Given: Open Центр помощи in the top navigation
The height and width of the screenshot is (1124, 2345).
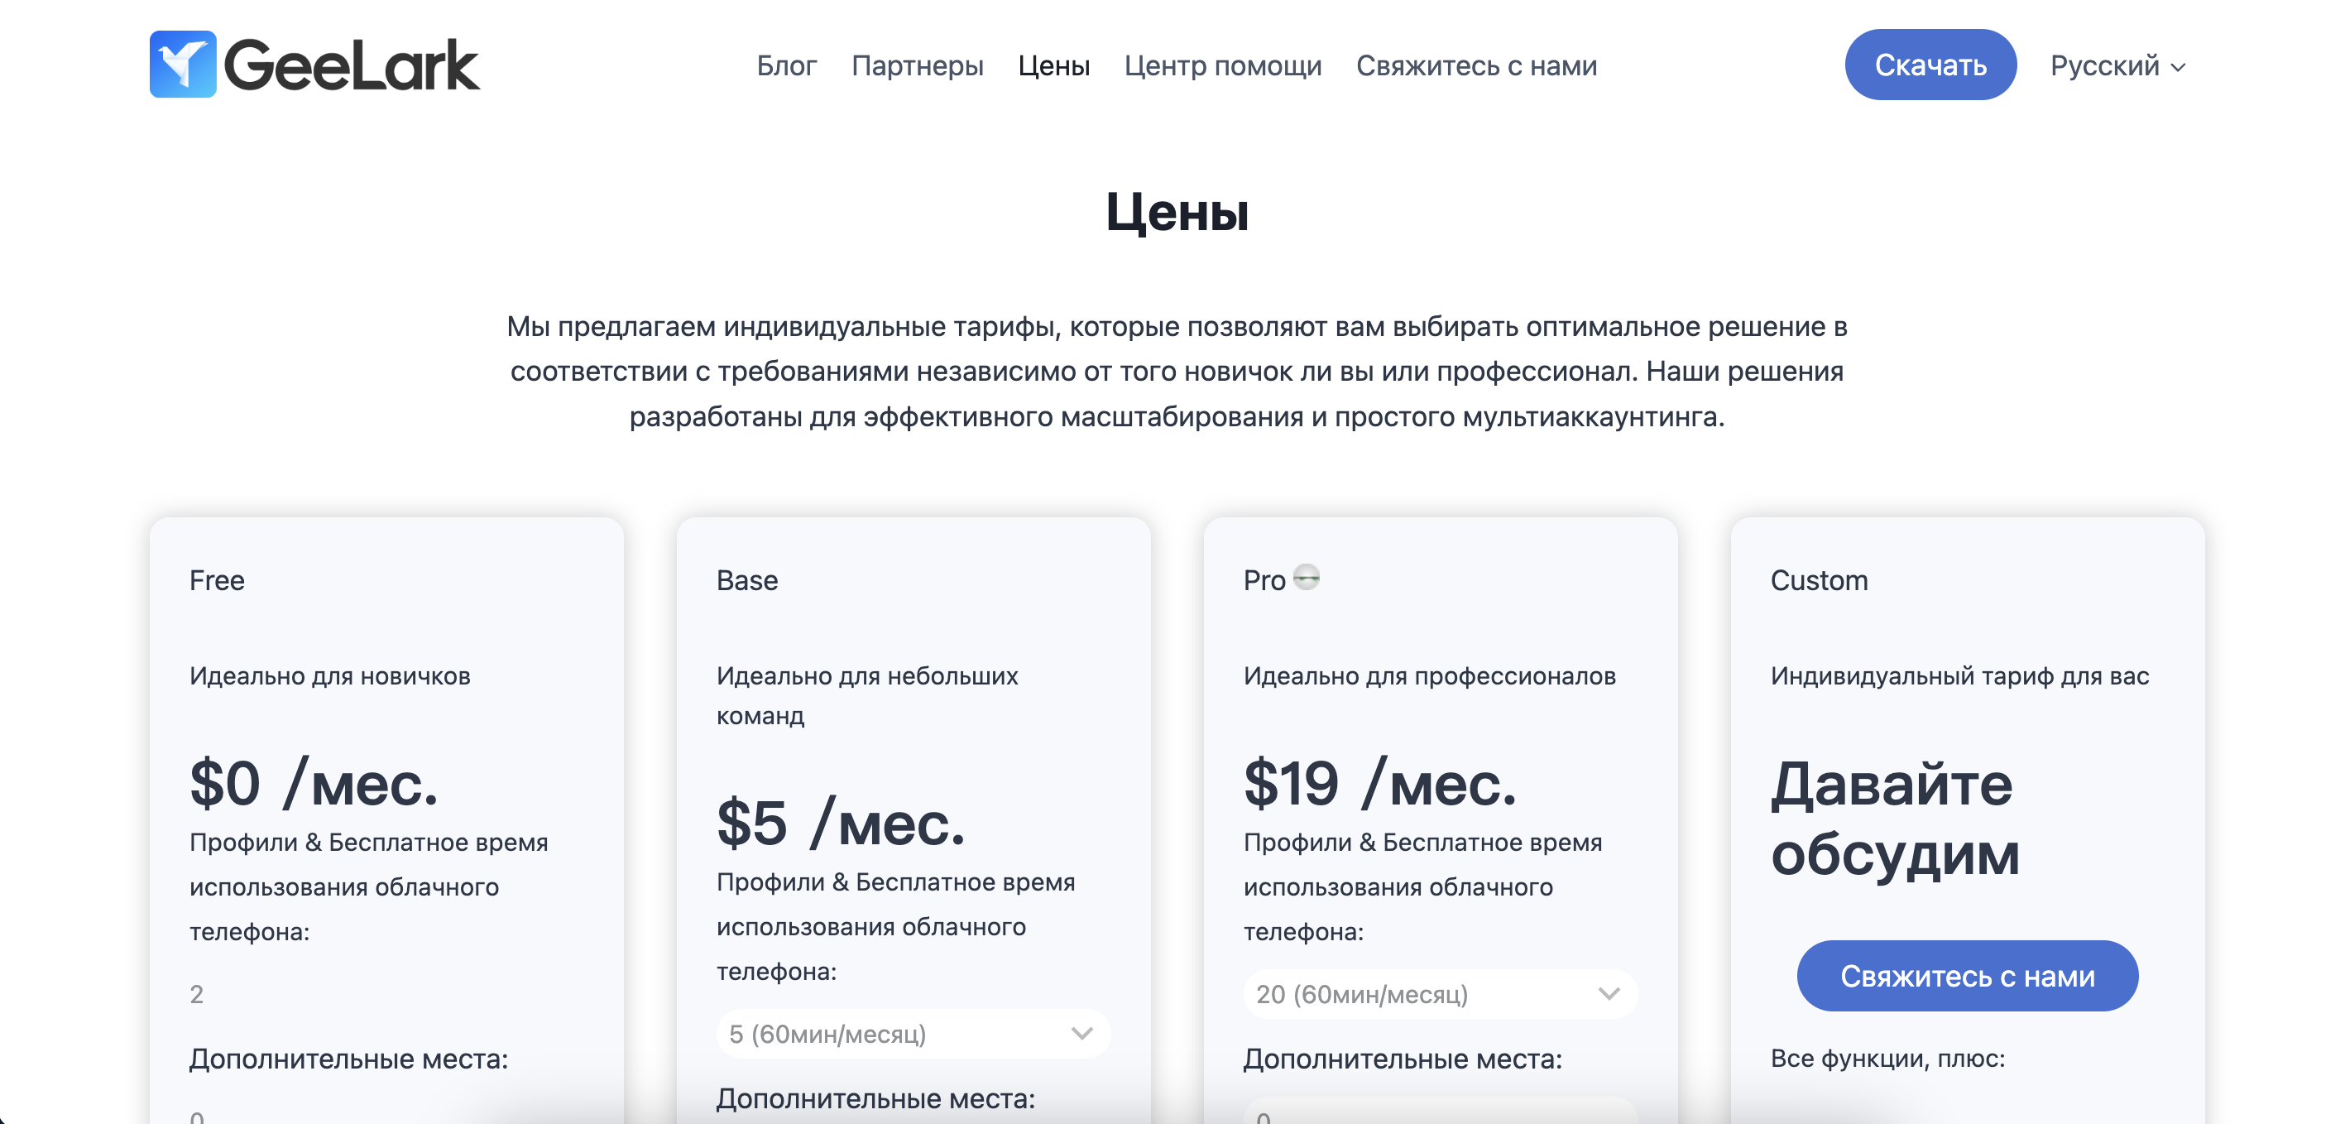Looking at the screenshot, I should pyautogui.click(x=1223, y=65).
